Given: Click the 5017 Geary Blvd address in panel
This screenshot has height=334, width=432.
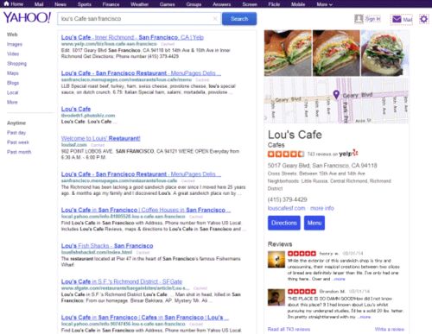Looking at the screenshot, I should [x=322, y=166].
